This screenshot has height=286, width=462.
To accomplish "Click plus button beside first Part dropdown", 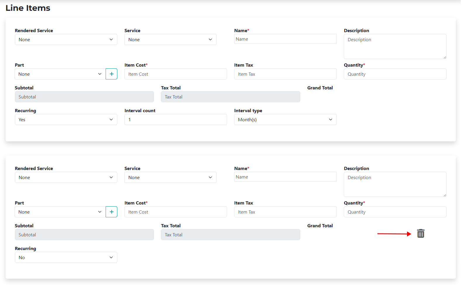I will [x=111, y=74].
